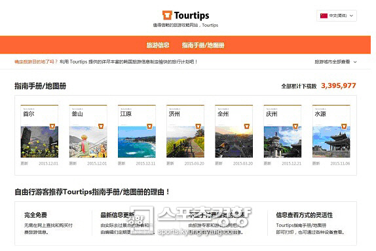The width and height of the screenshot is (376, 251).
Task: Click the 自由行游客推荐Tourtips heading
Action: pyautogui.click(x=92, y=192)
